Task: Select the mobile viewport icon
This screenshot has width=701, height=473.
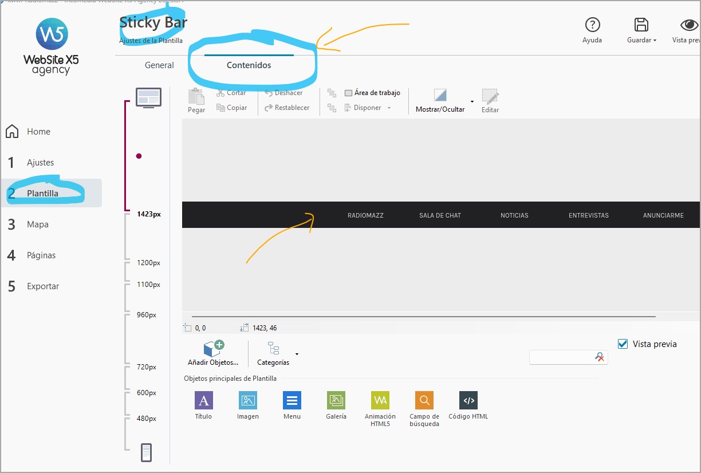Action: (x=146, y=452)
